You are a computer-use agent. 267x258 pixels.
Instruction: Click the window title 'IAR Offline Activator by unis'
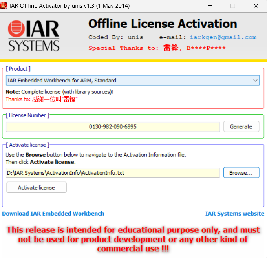(x=69, y=6)
